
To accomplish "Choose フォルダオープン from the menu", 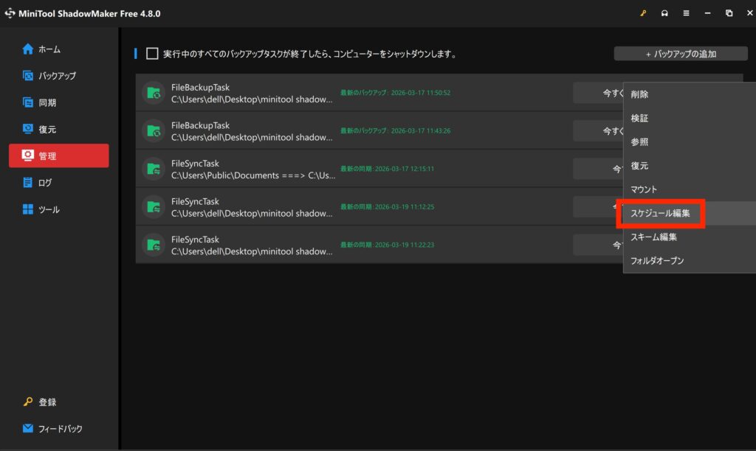I will [657, 260].
